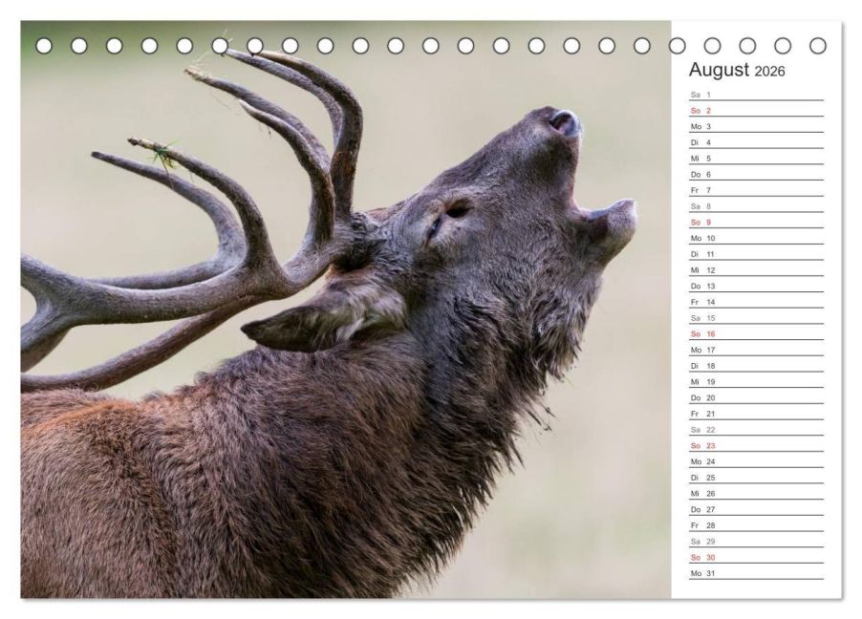
Task: Click the red So 16 entry
Action: pyautogui.click(x=755, y=334)
